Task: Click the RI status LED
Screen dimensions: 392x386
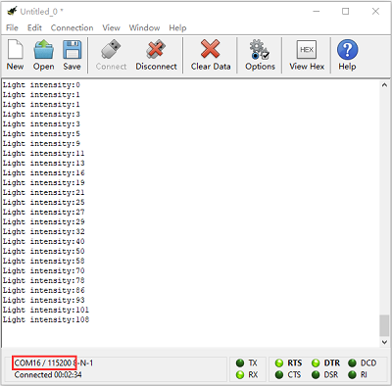Action: point(352,374)
